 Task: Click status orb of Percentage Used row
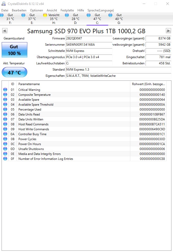(5, 110)
